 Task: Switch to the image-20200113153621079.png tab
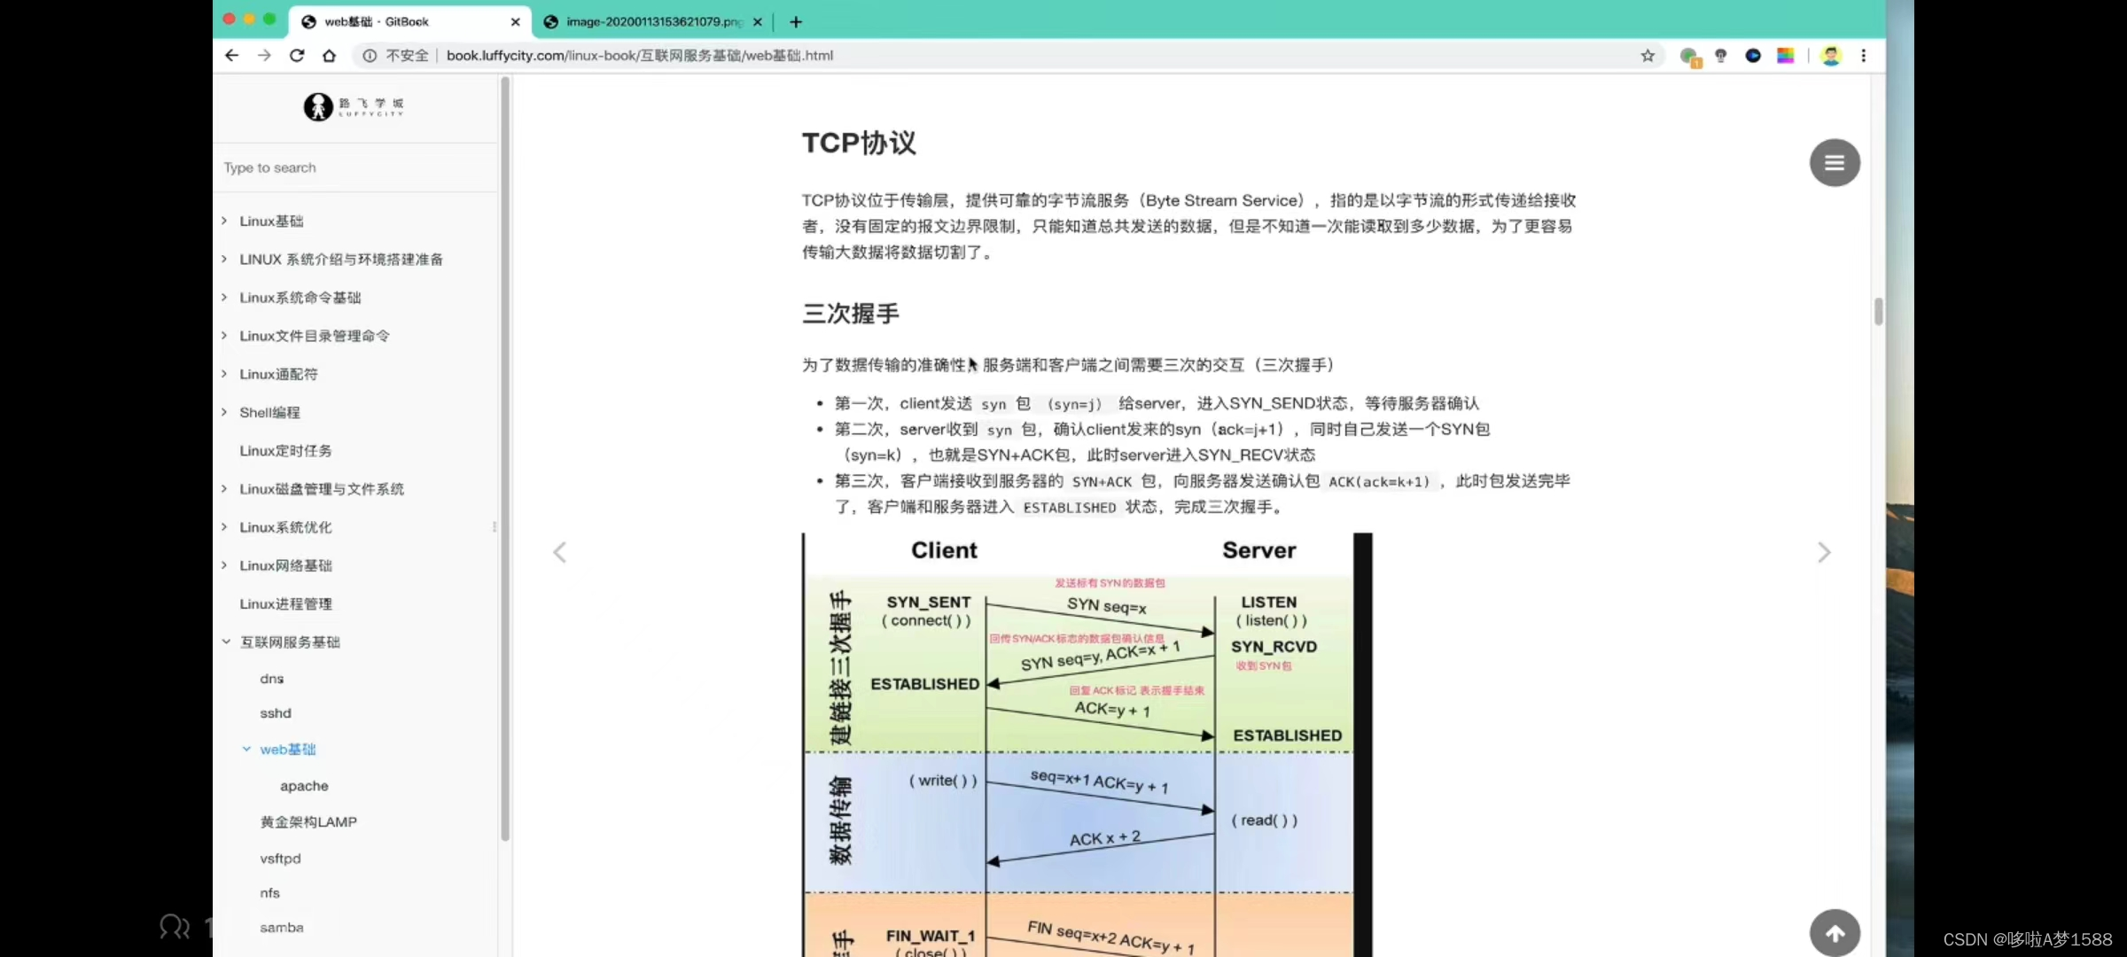click(x=652, y=21)
